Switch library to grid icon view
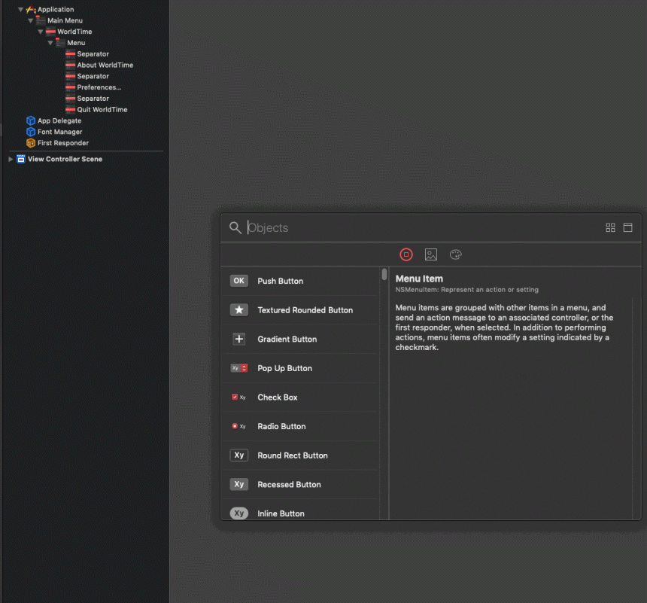Viewport: 647px width, 603px height. (610, 227)
